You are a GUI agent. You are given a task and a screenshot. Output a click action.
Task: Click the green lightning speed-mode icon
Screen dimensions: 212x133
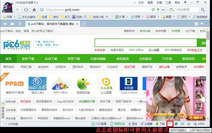click(x=158, y=10)
